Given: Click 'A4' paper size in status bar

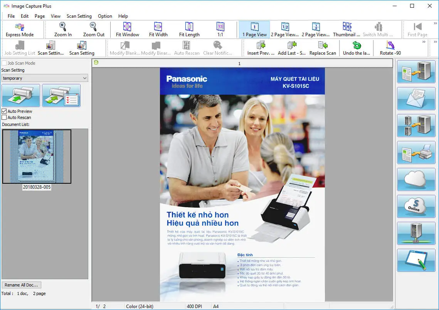Looking at the screenshot, I should pyautogui.click(x=216, y=307).
